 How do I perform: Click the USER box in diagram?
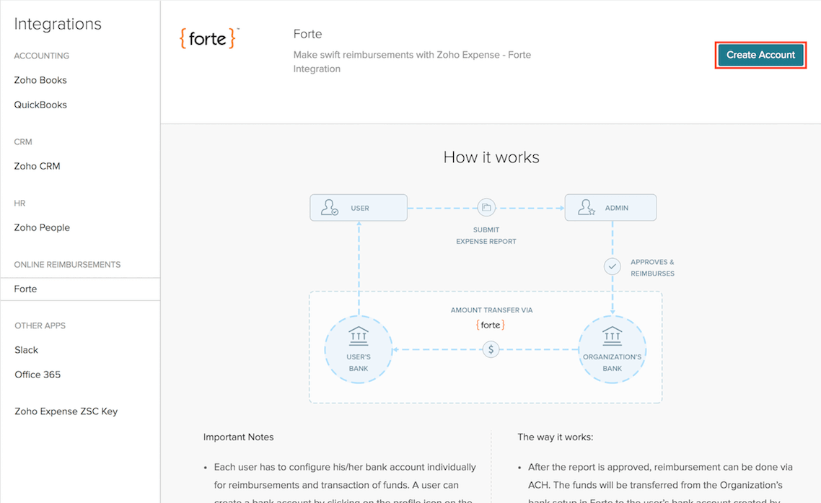coord(359,208)
